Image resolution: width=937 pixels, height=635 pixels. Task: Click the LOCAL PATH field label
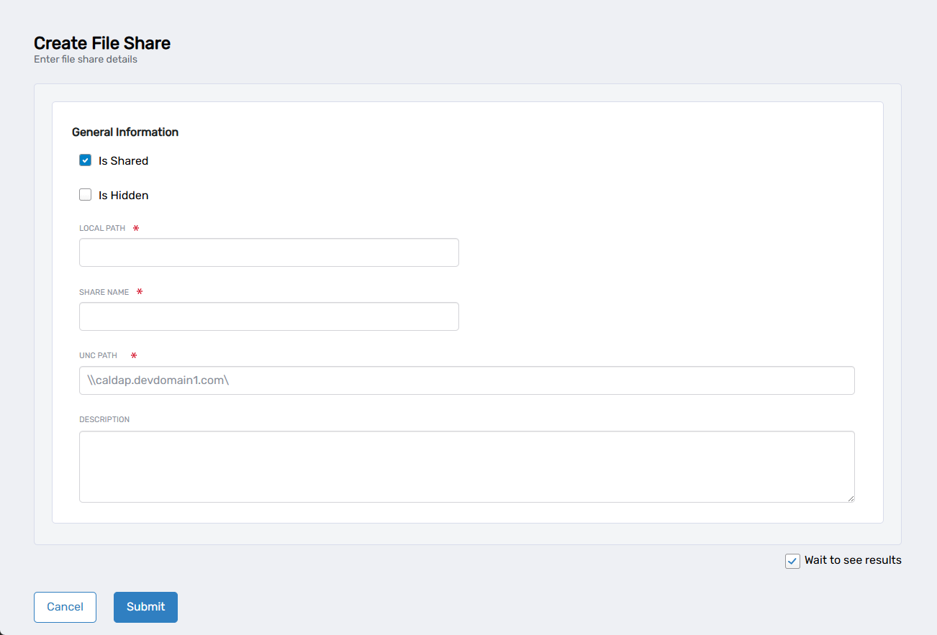(101, 228)
